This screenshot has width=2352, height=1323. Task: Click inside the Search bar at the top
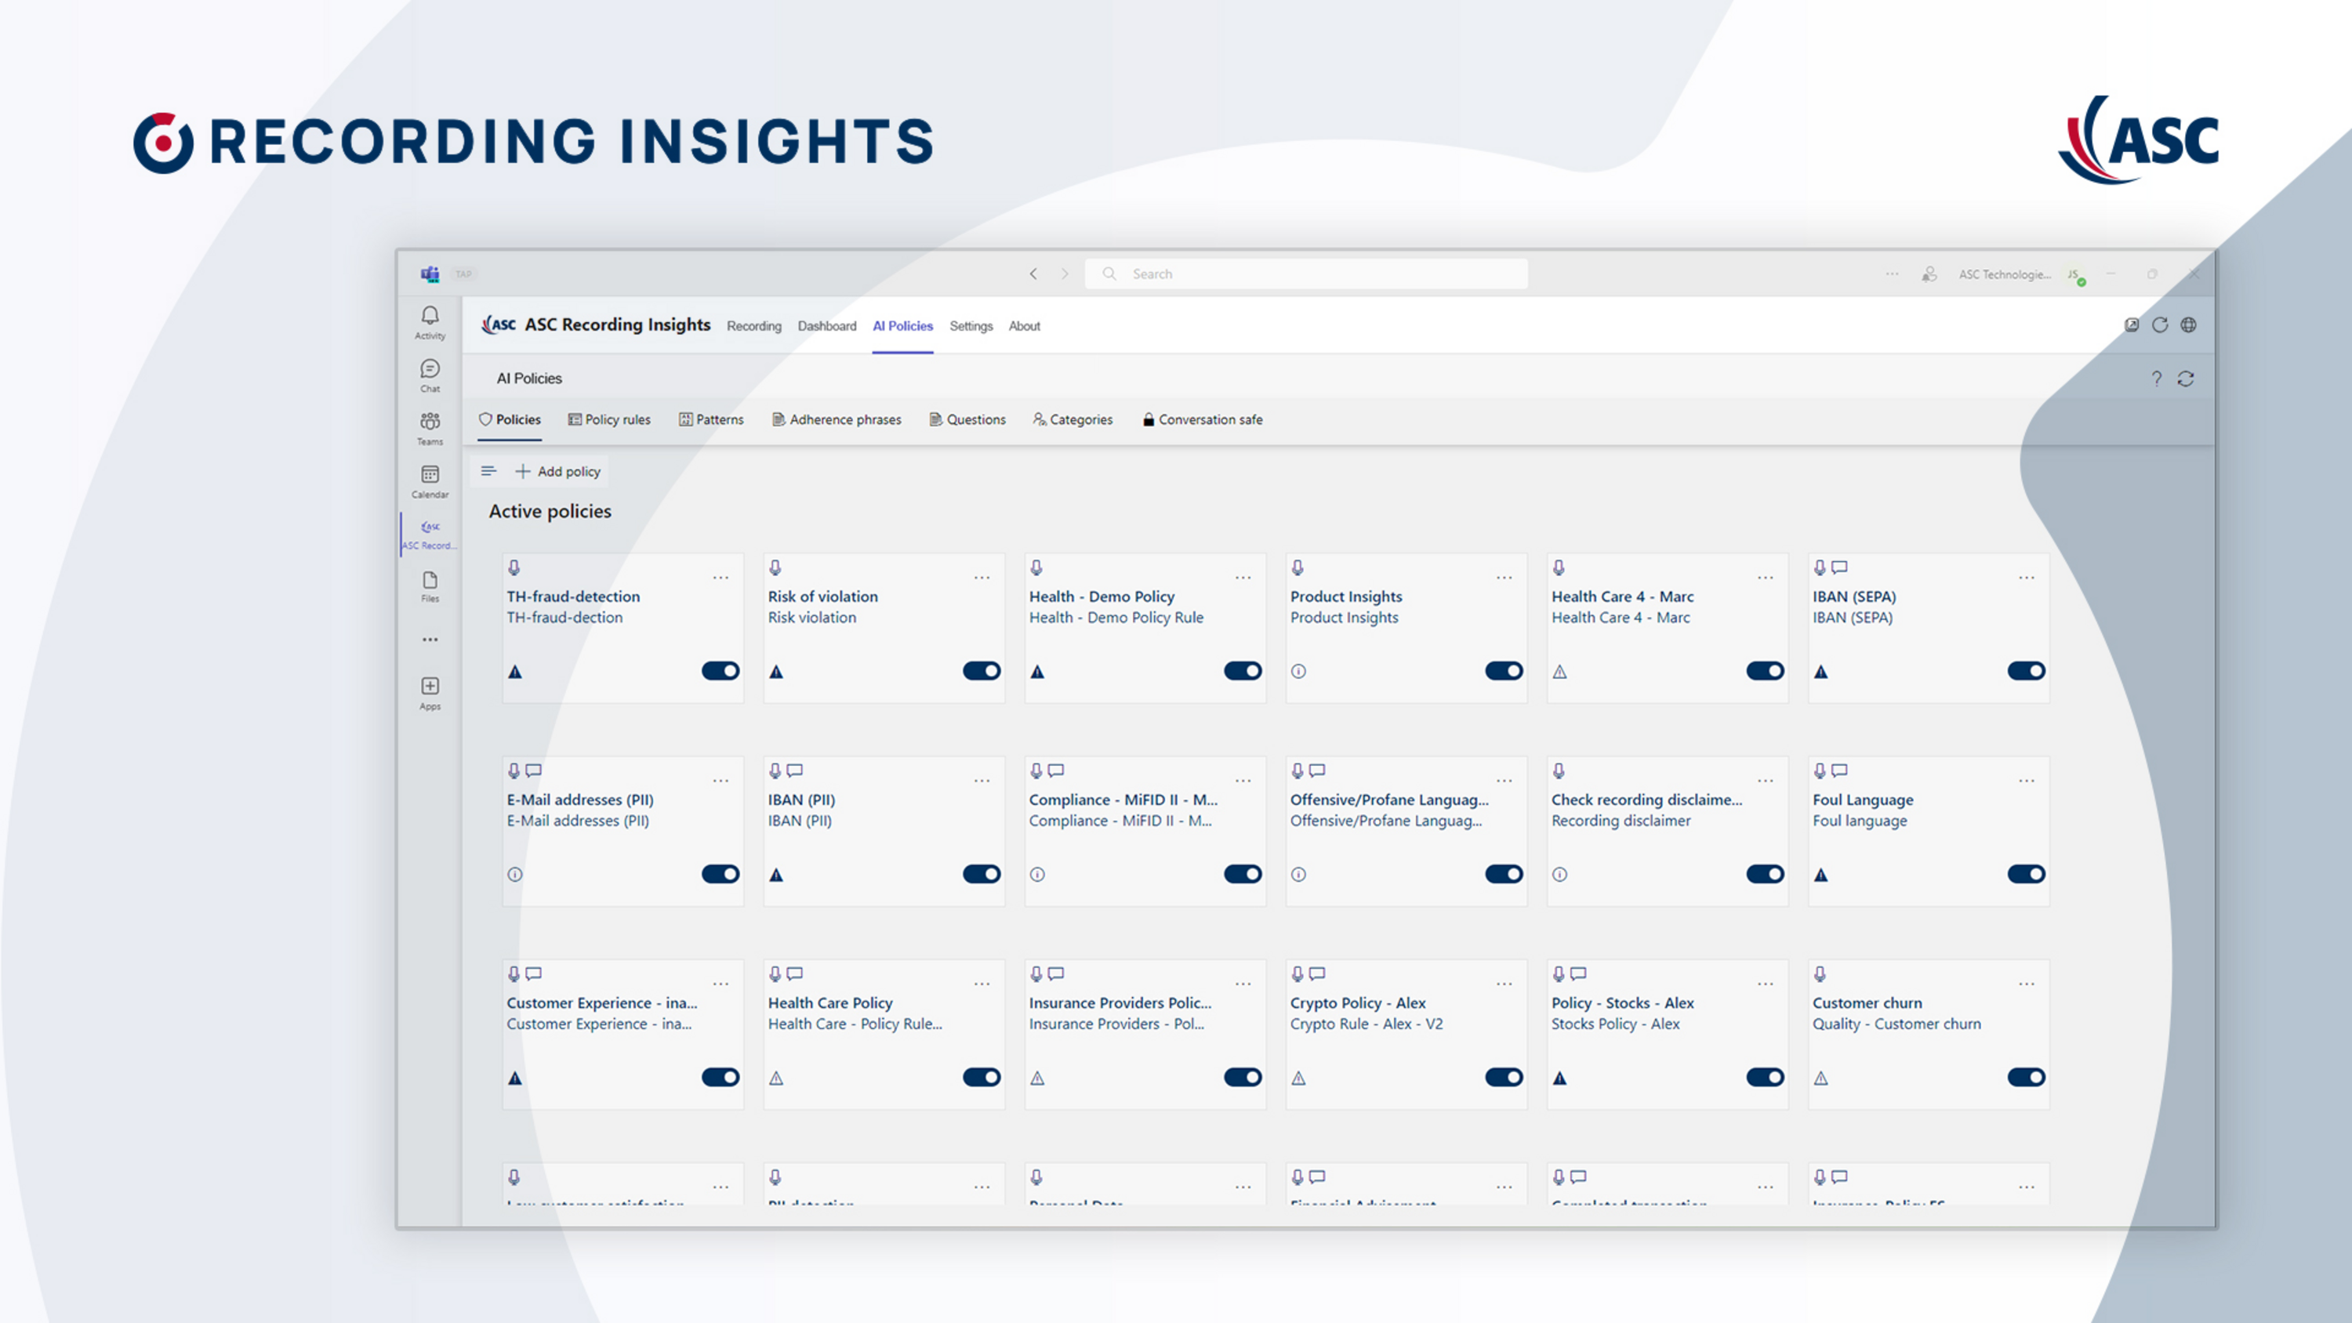coord(1305,273)
